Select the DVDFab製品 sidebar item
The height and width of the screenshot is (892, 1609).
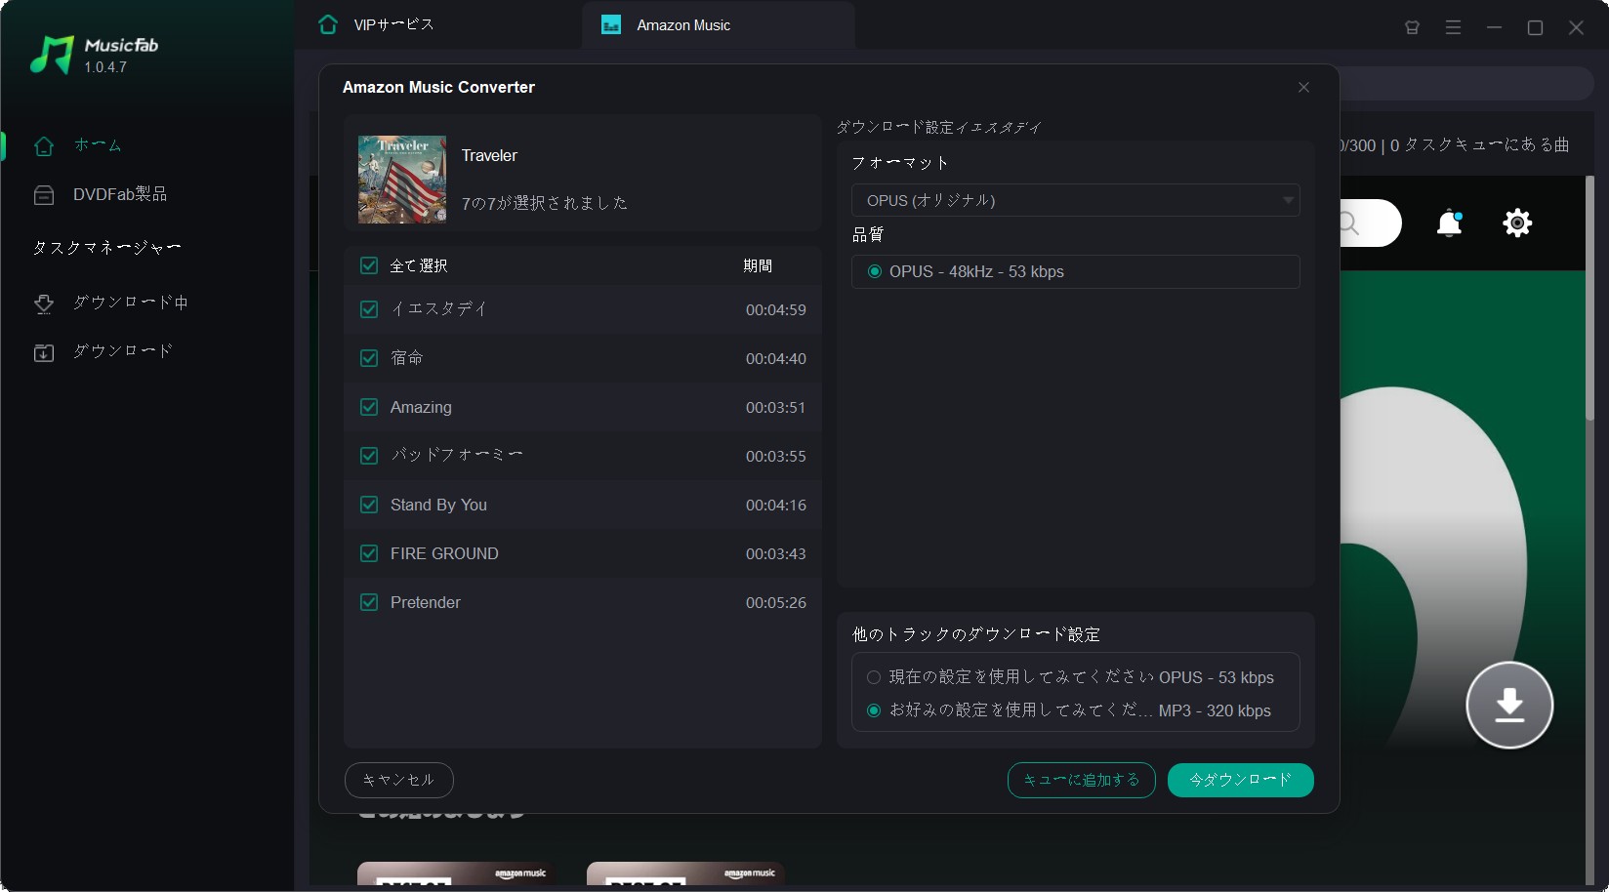click(x=119, y=193)
